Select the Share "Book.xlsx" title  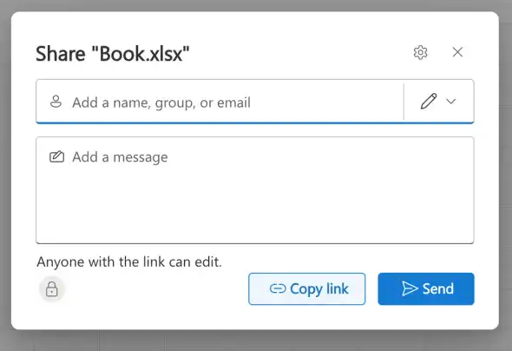tap(113, 53)
